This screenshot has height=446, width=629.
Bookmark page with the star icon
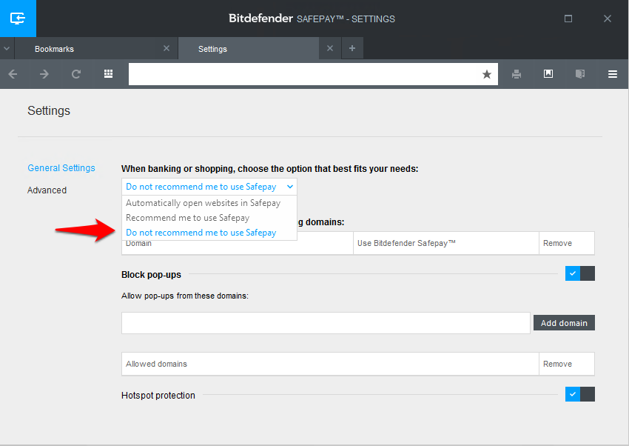pos(487,74)
